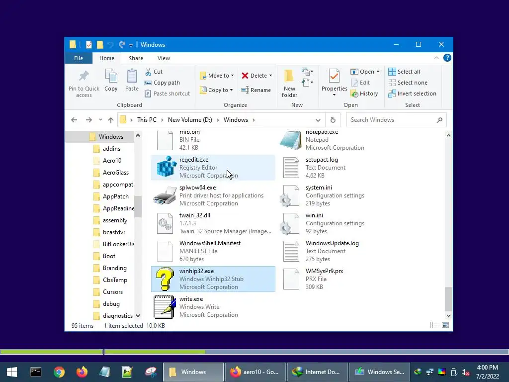Expand the address bar history dropdown
Viewport: 509px width, 382px height.
click(x=318, y=120)
